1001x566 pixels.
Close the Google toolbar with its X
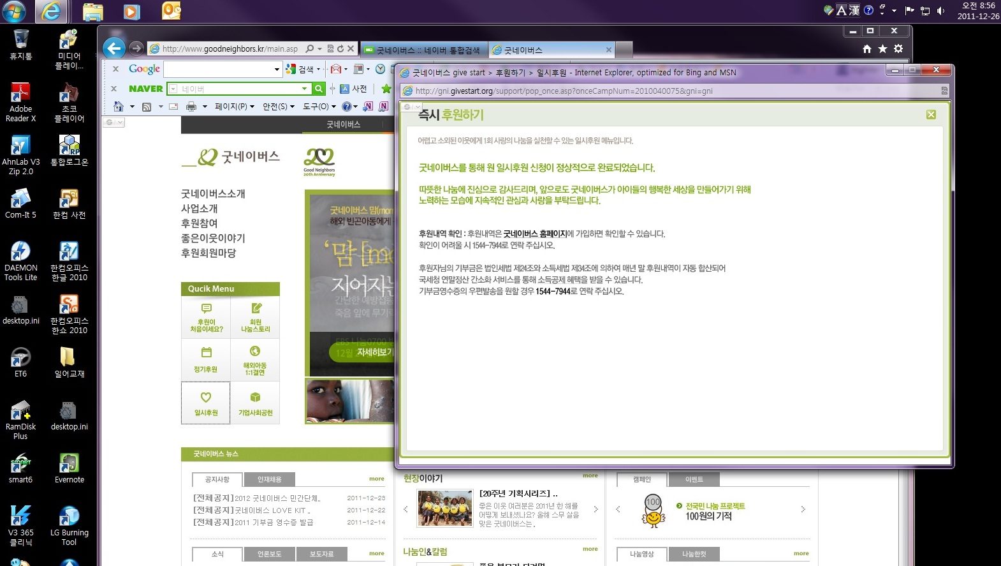(x=115, y=69)
